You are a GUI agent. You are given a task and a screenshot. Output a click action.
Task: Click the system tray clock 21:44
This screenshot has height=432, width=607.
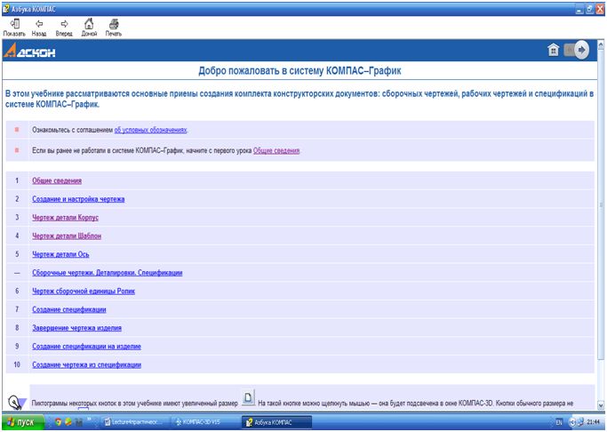click(593, 422)
